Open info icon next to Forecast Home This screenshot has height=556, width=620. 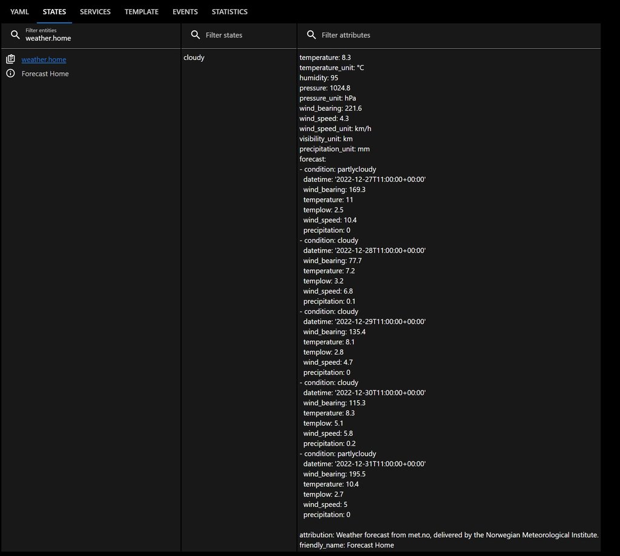coord(11,73)
